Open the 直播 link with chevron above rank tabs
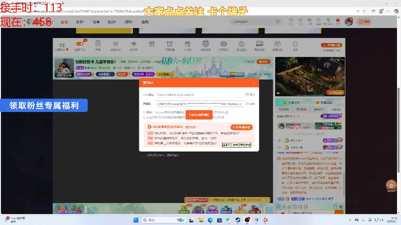The image size is (401, 225). [x=325, y=102]
